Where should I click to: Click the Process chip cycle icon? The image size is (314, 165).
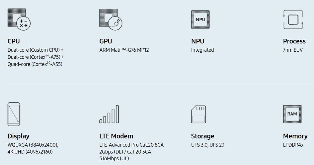tap(293, 19)
